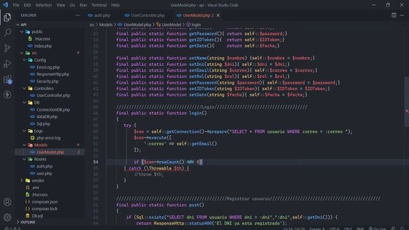The width and height of the screenshot is (409, 230).
Task: Open Source Control view icon
Action: click(7, 48)
